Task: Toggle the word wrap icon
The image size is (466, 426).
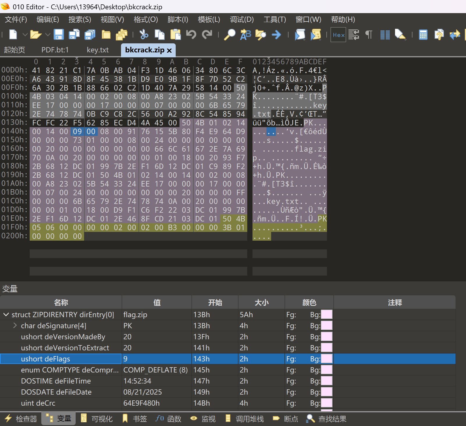Action: pyautogui.click(x=354, y=35)
